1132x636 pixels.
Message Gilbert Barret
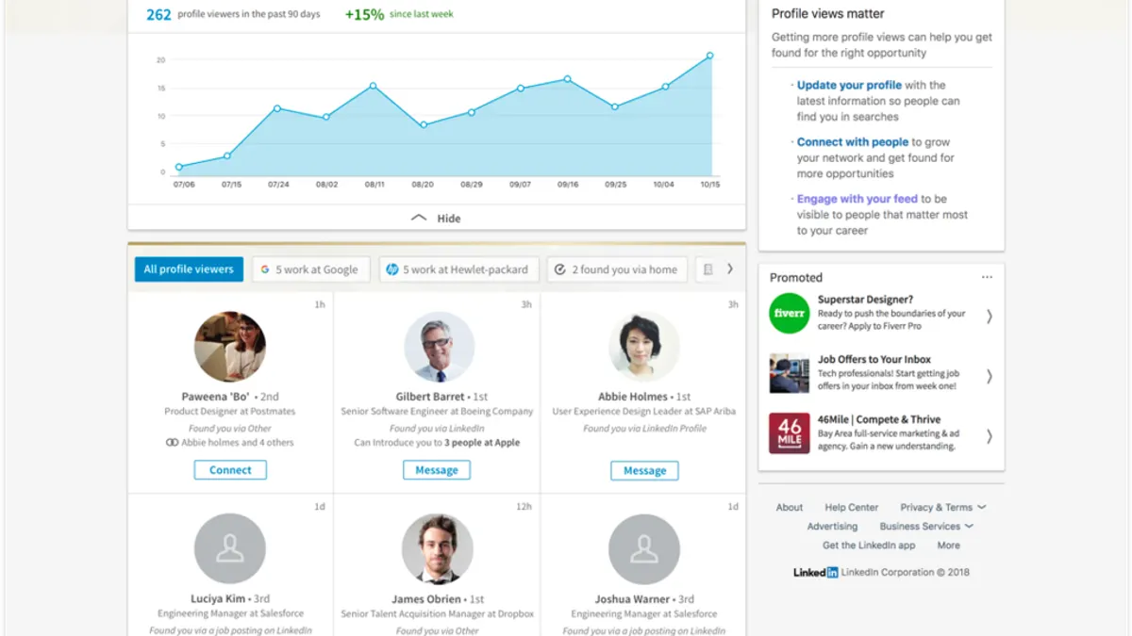point(437,470)
